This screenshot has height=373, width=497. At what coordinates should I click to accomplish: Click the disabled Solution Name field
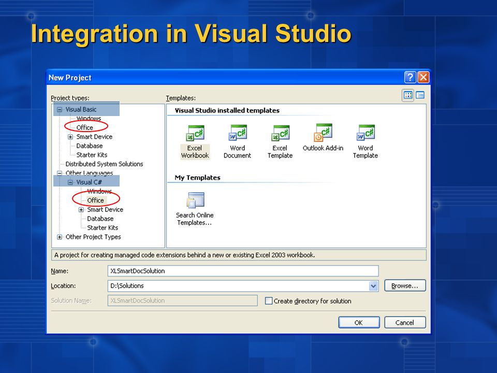(183, 300)
